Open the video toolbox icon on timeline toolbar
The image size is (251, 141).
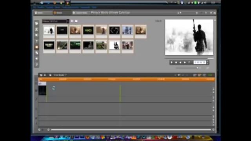coord(41,75)
